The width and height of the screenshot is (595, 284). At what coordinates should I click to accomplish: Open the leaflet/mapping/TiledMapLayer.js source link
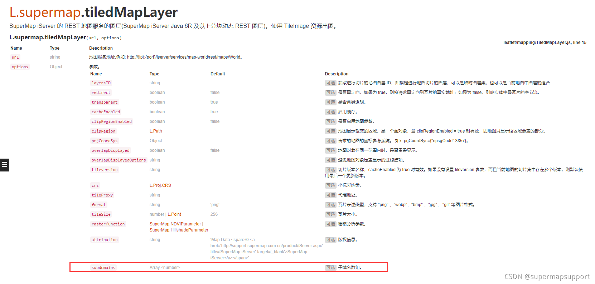(x=537, y=43)
